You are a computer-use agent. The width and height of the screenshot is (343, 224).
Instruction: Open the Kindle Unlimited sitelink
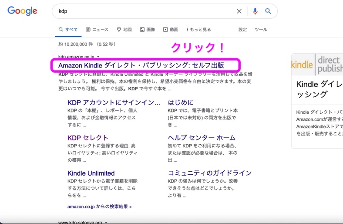91,173
